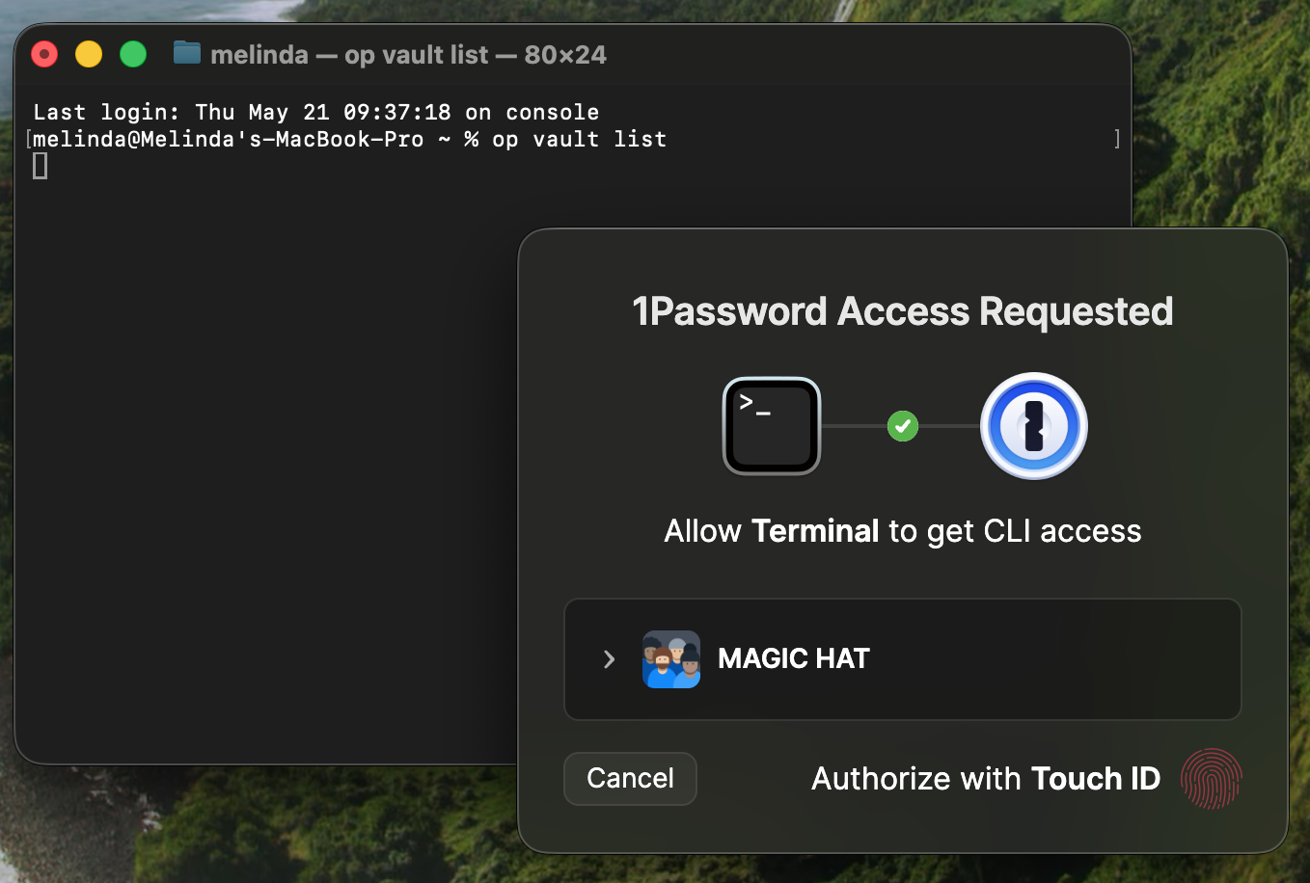Viewport: 1310px width, 883px height.
Task: Click Authorize with Touch ID text
Action: [x=986, y=779]
